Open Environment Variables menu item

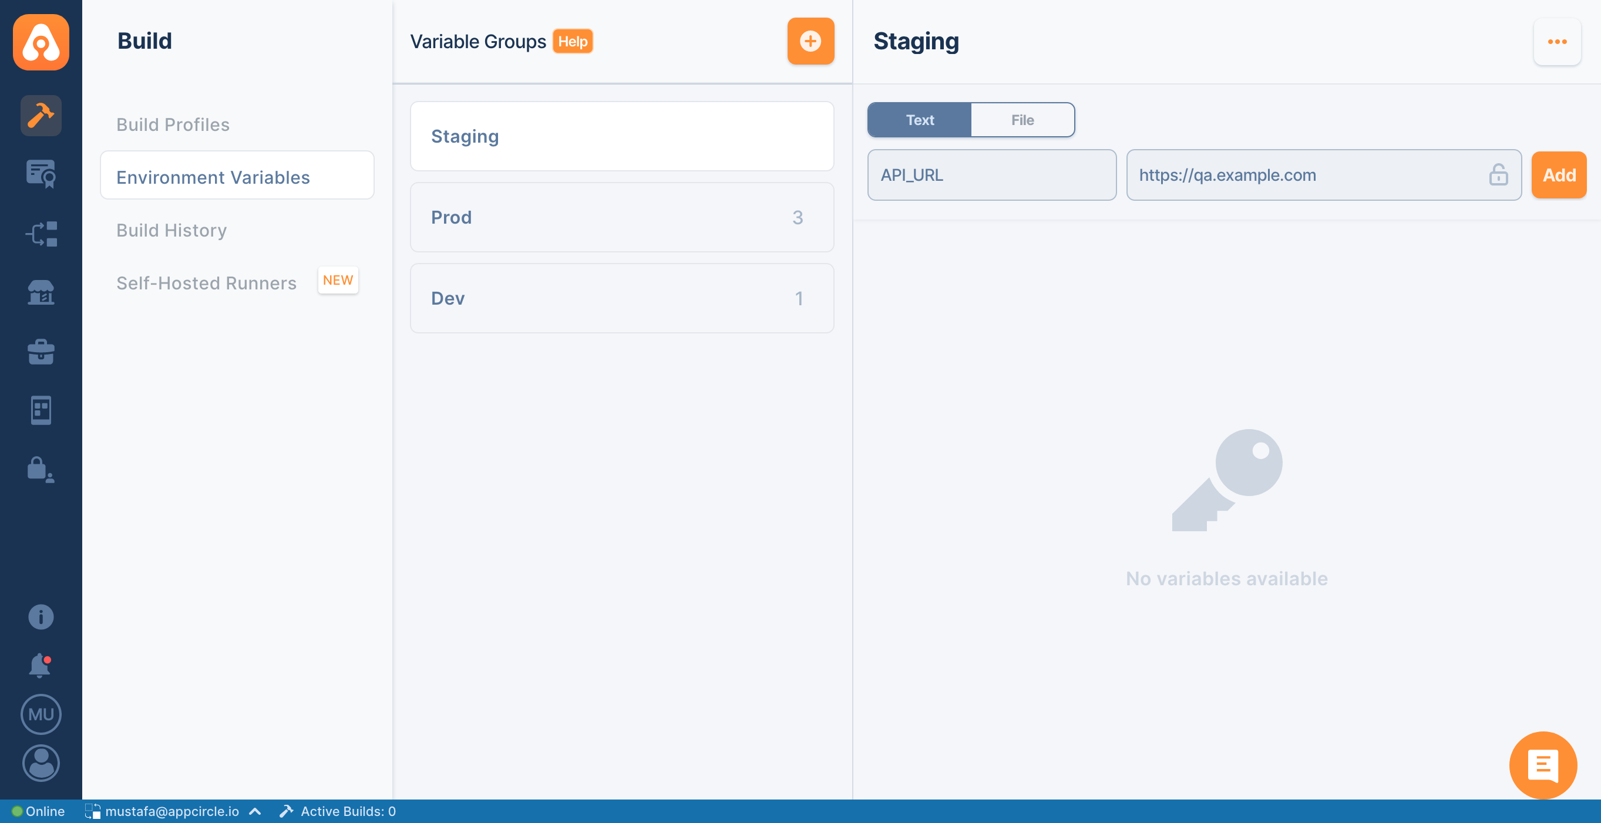click(237, 175)
